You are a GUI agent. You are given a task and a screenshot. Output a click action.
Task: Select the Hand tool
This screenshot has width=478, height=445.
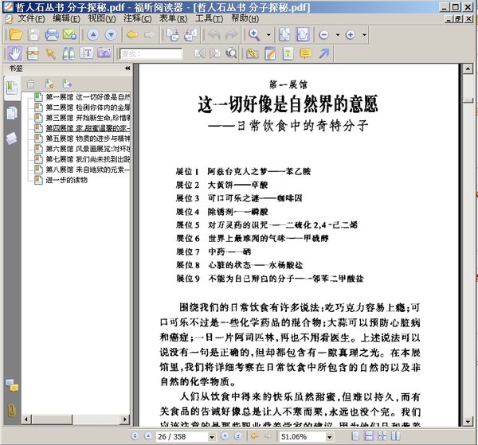(14, 53)
